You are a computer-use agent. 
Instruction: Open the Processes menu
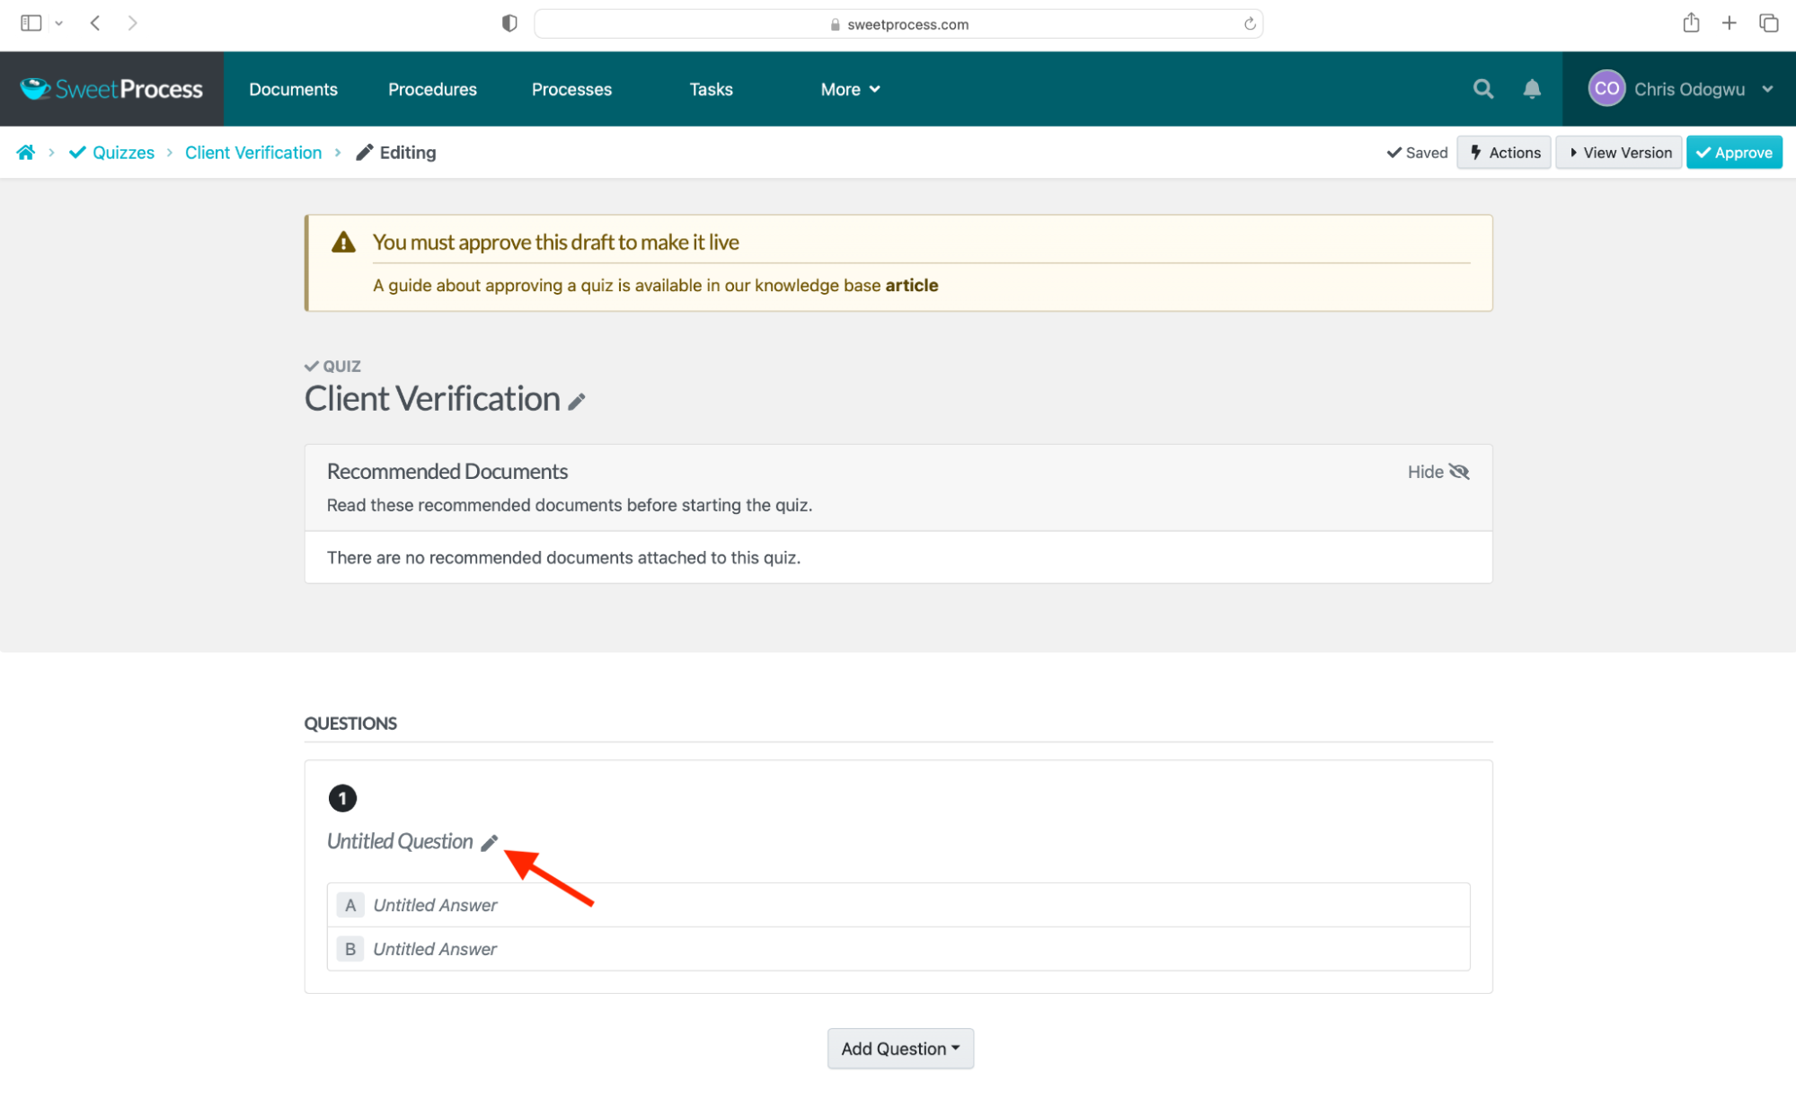point(571,89)
